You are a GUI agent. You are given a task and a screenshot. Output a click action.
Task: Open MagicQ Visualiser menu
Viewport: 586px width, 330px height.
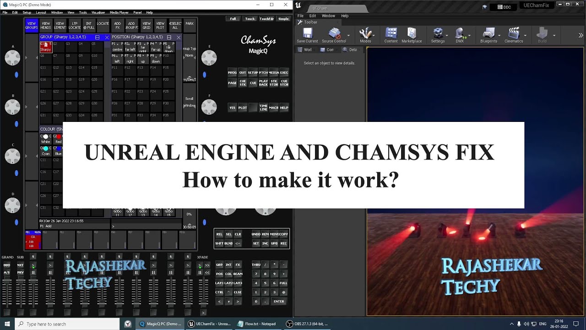(x=98, y=12)
